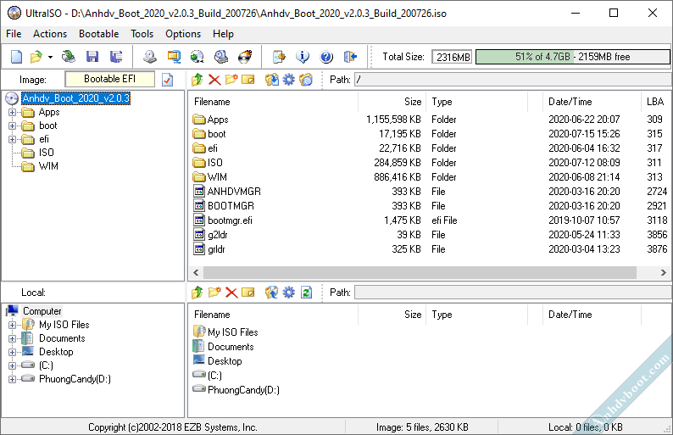
Task: Select the Anhdv_Boot_2020_v2.0.3 root tree node
Action: [x=76, y=98]
